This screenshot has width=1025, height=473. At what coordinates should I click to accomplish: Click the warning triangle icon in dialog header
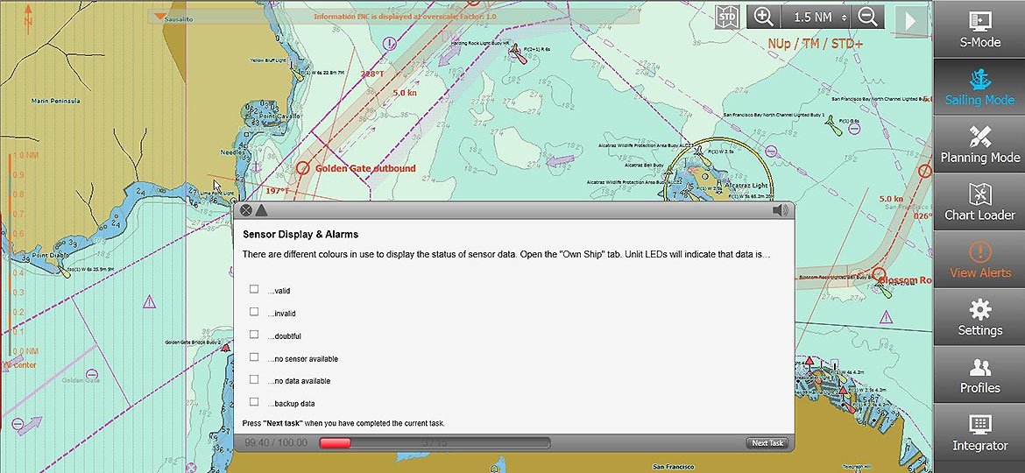click(261, 210)
